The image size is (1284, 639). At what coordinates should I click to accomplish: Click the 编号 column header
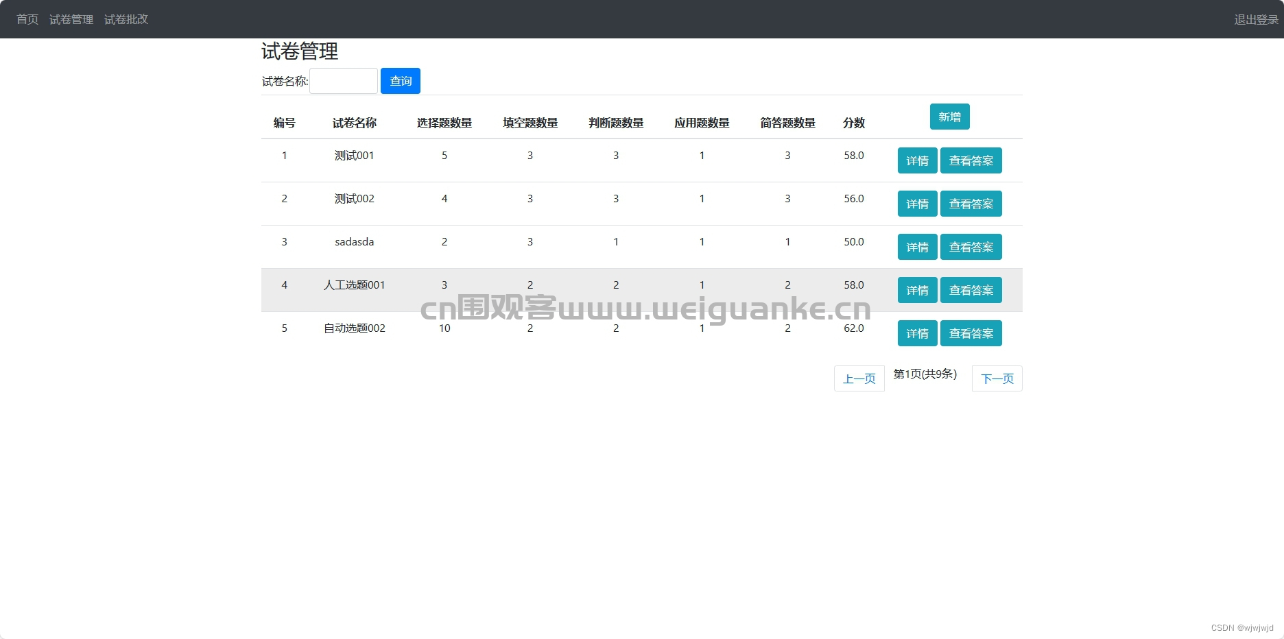pyautogui.click(x=285, y=123)
